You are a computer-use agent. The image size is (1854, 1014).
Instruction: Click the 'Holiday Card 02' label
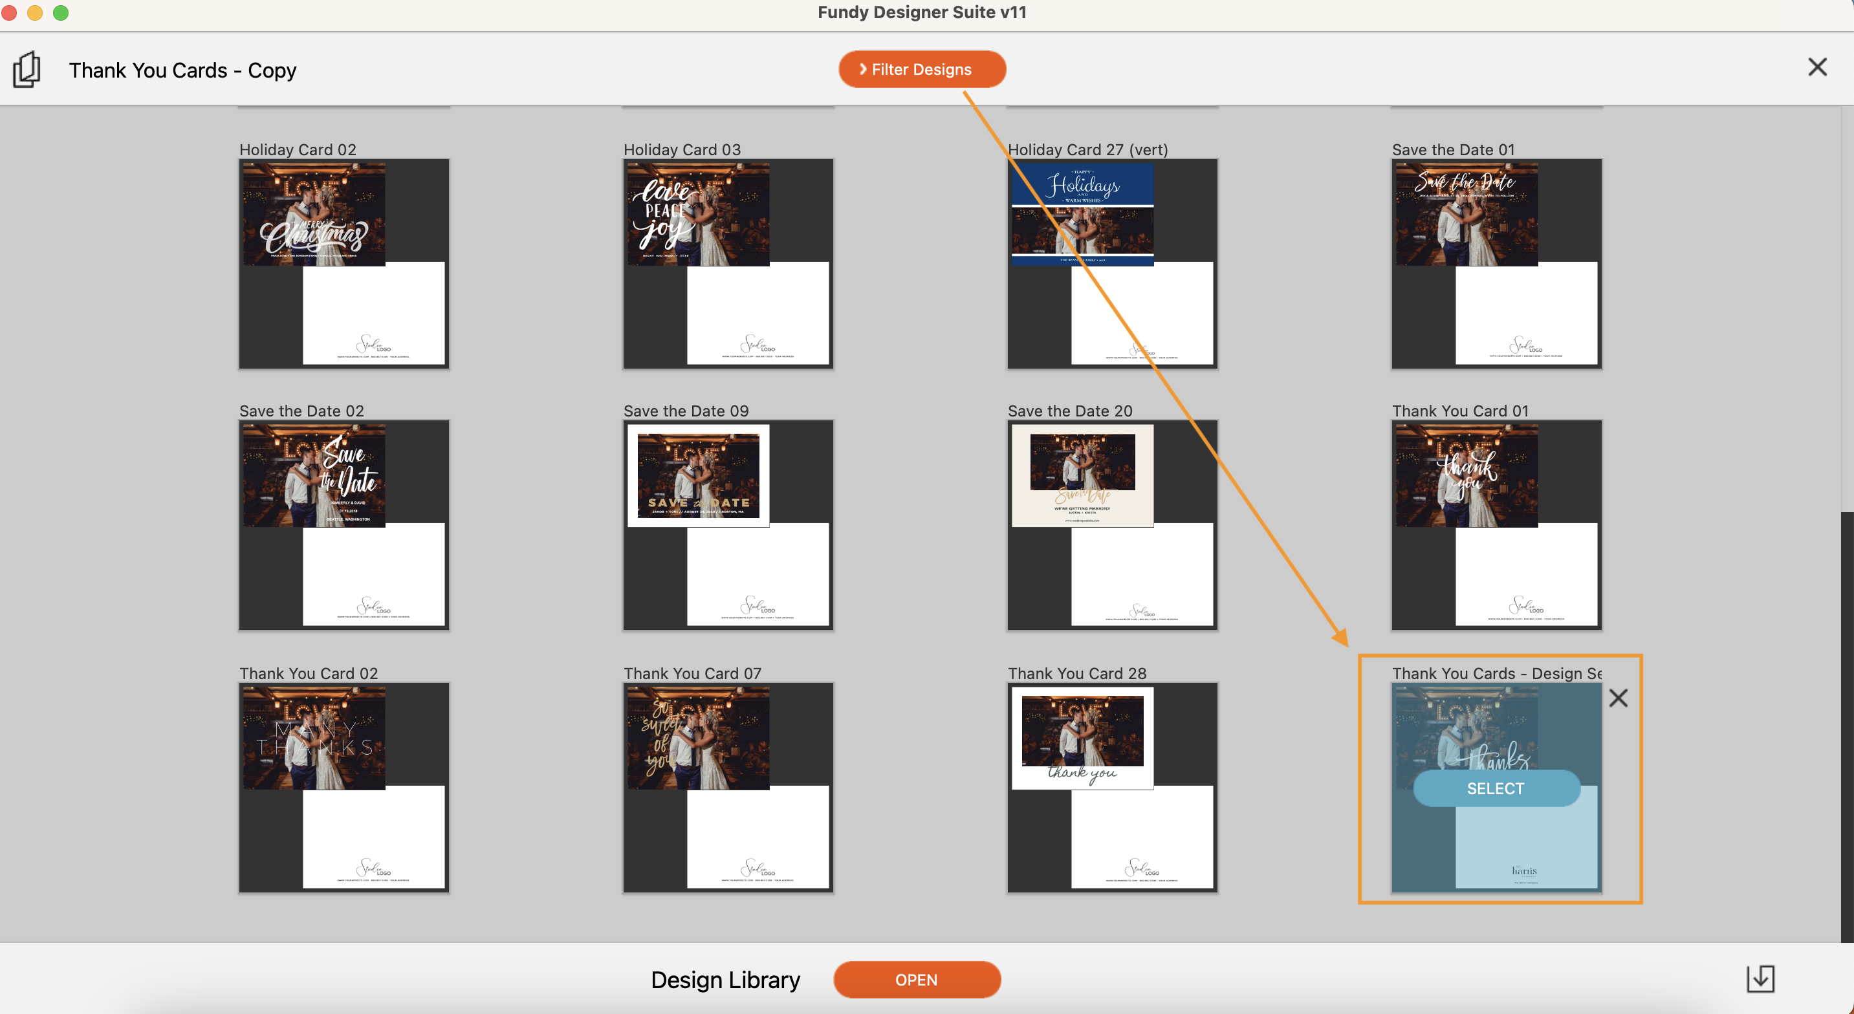tap(298, 149)
